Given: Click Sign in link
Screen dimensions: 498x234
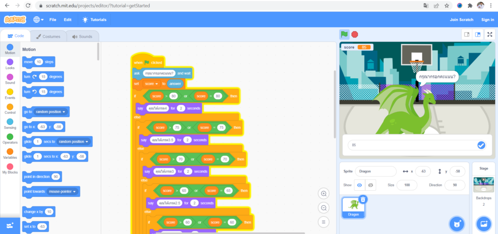Looking at the screenshot, I should 487,19.
